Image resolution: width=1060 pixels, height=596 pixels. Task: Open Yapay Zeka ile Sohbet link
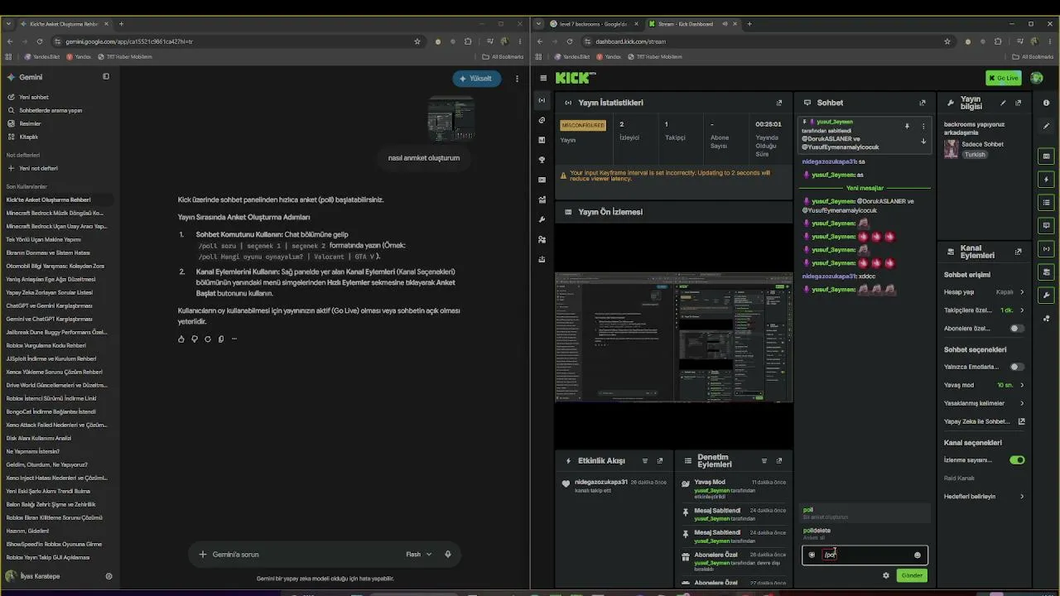point(984,421)
